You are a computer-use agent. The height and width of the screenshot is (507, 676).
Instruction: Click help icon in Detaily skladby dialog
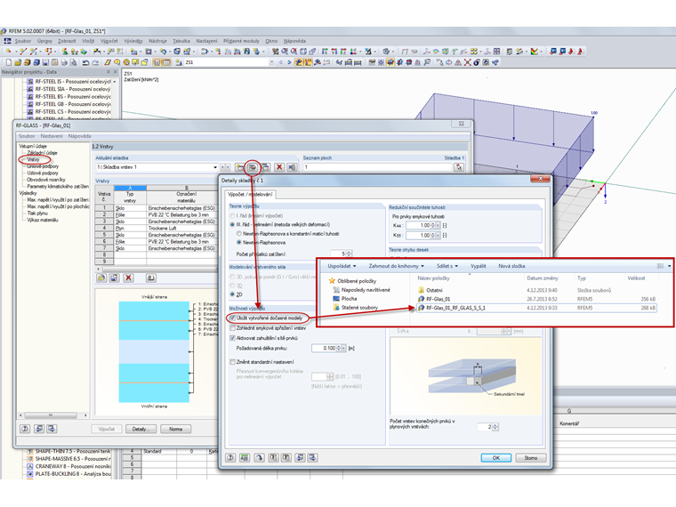230,457
